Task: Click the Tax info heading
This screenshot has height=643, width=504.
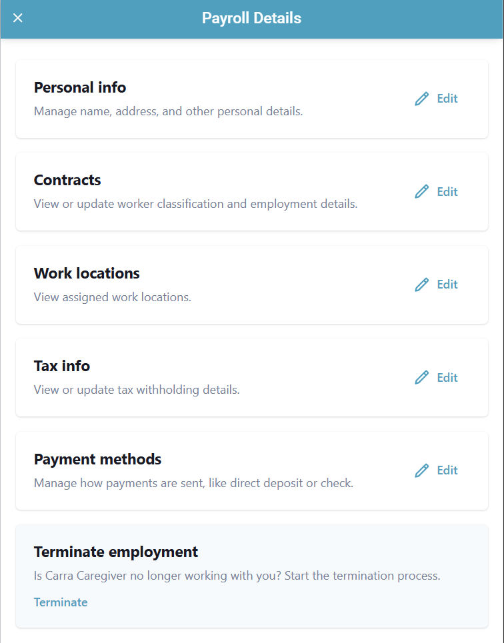Action: [x=62, y=366]
